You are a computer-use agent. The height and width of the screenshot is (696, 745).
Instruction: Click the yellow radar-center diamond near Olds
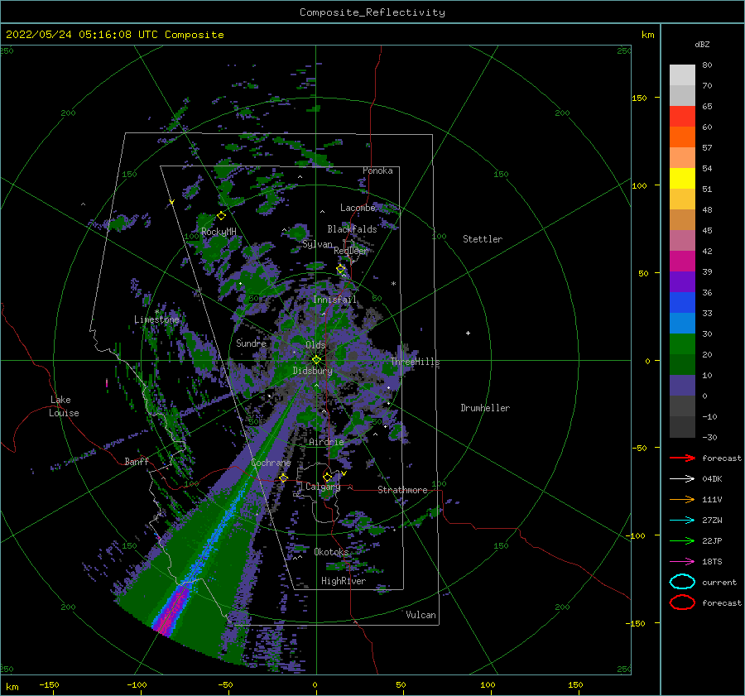tap(316, 360)
